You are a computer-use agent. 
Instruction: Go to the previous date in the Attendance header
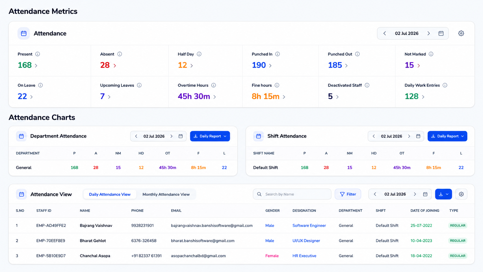384,33
